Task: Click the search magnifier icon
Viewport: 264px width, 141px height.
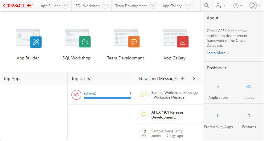Action: (x=206, y=6)
